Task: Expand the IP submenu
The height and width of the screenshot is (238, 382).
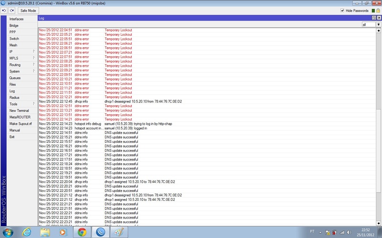Action: (x=22, y=52)
